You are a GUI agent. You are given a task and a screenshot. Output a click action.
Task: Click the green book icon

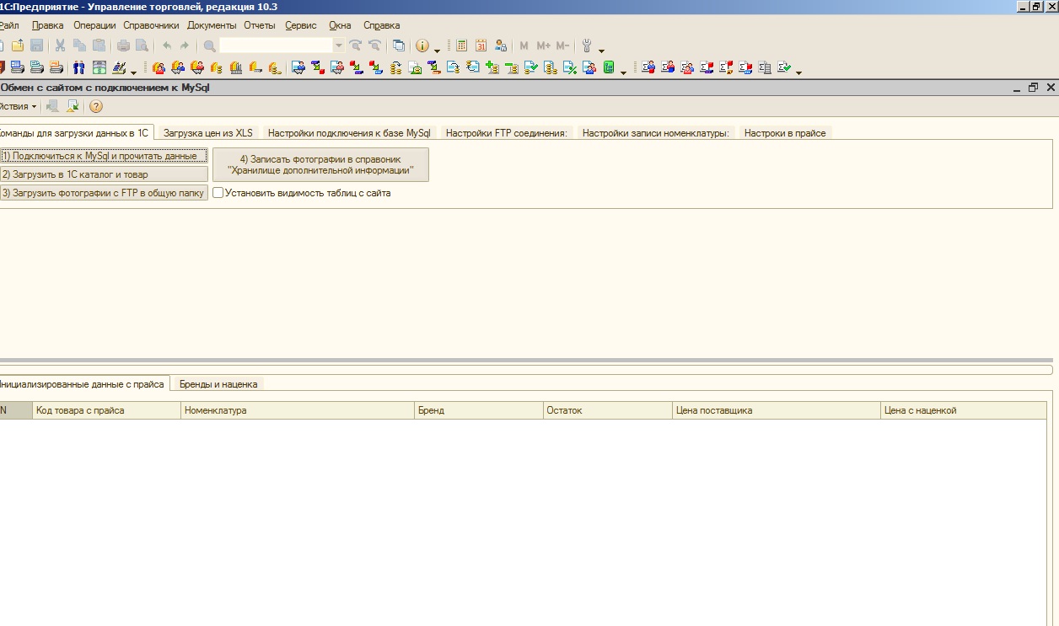point(609,67)
